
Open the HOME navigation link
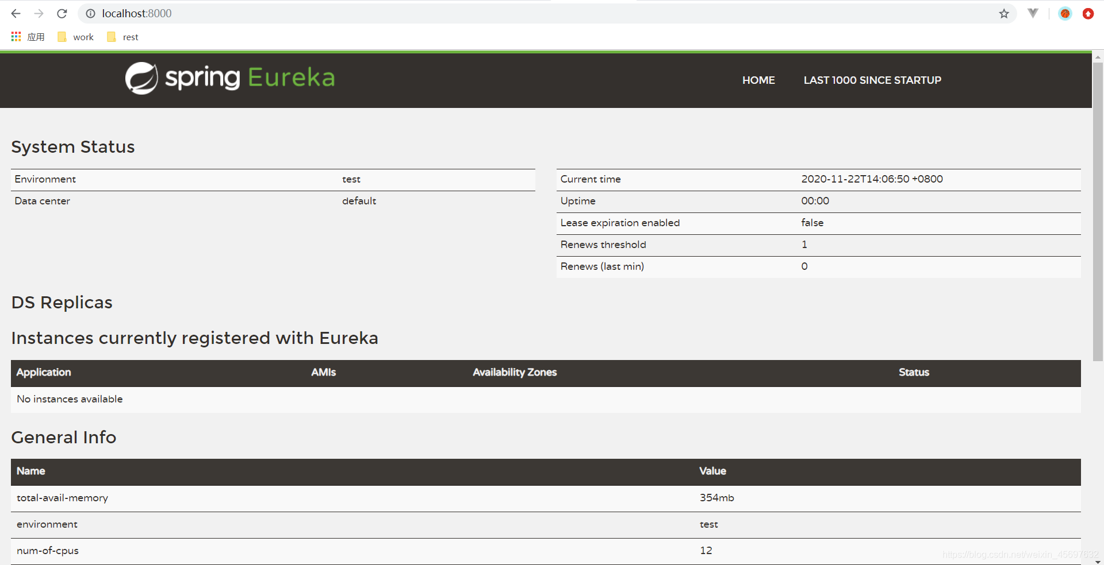(x=758, y=80)
